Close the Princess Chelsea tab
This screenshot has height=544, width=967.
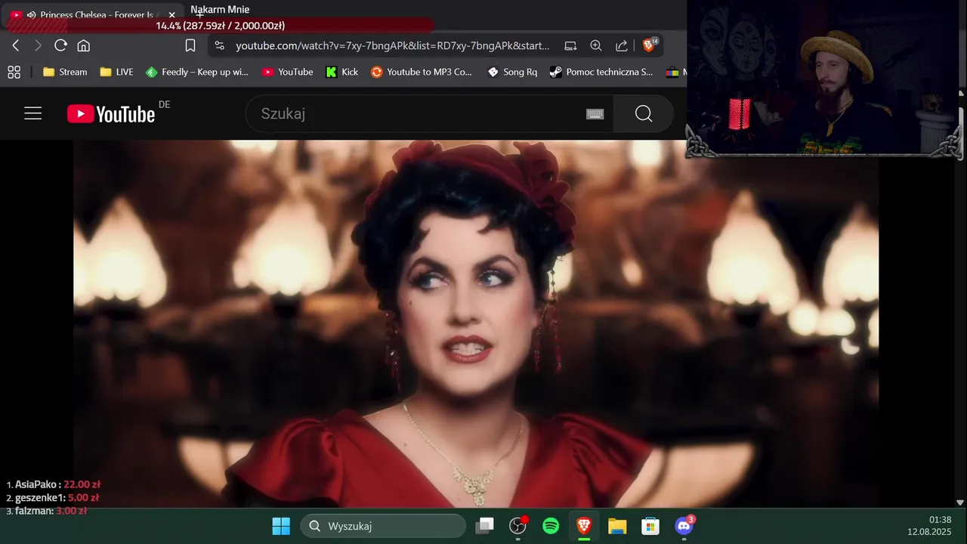pyautogui.click(x=171, y=15)
